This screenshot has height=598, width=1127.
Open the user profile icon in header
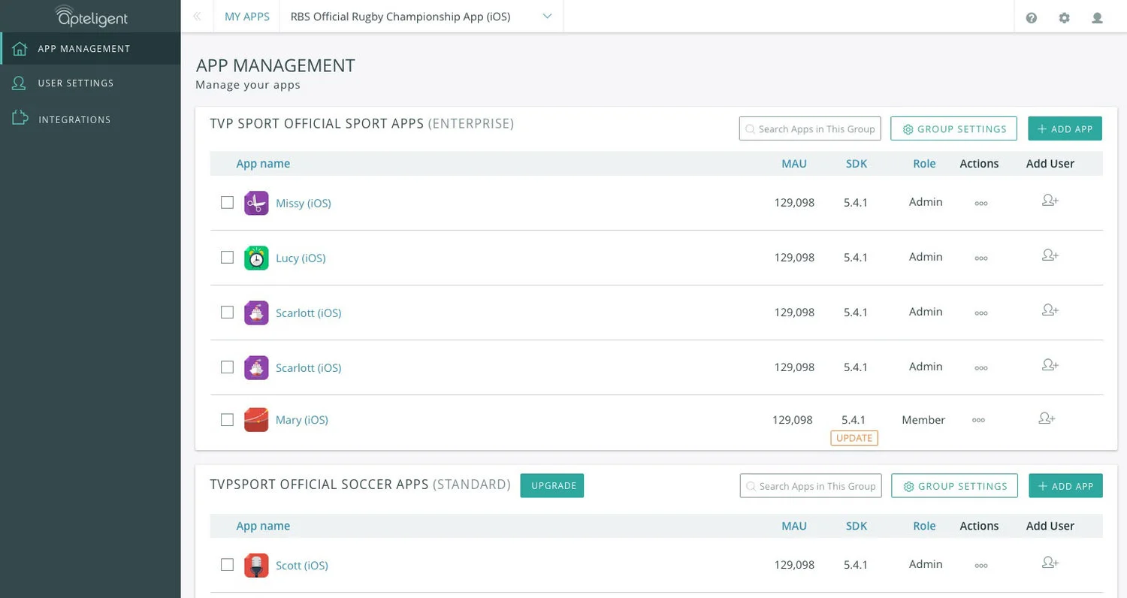pyautogui.click(x=1097, y=17)
